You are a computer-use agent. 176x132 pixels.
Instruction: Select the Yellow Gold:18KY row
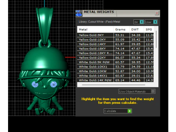(115, 49)
